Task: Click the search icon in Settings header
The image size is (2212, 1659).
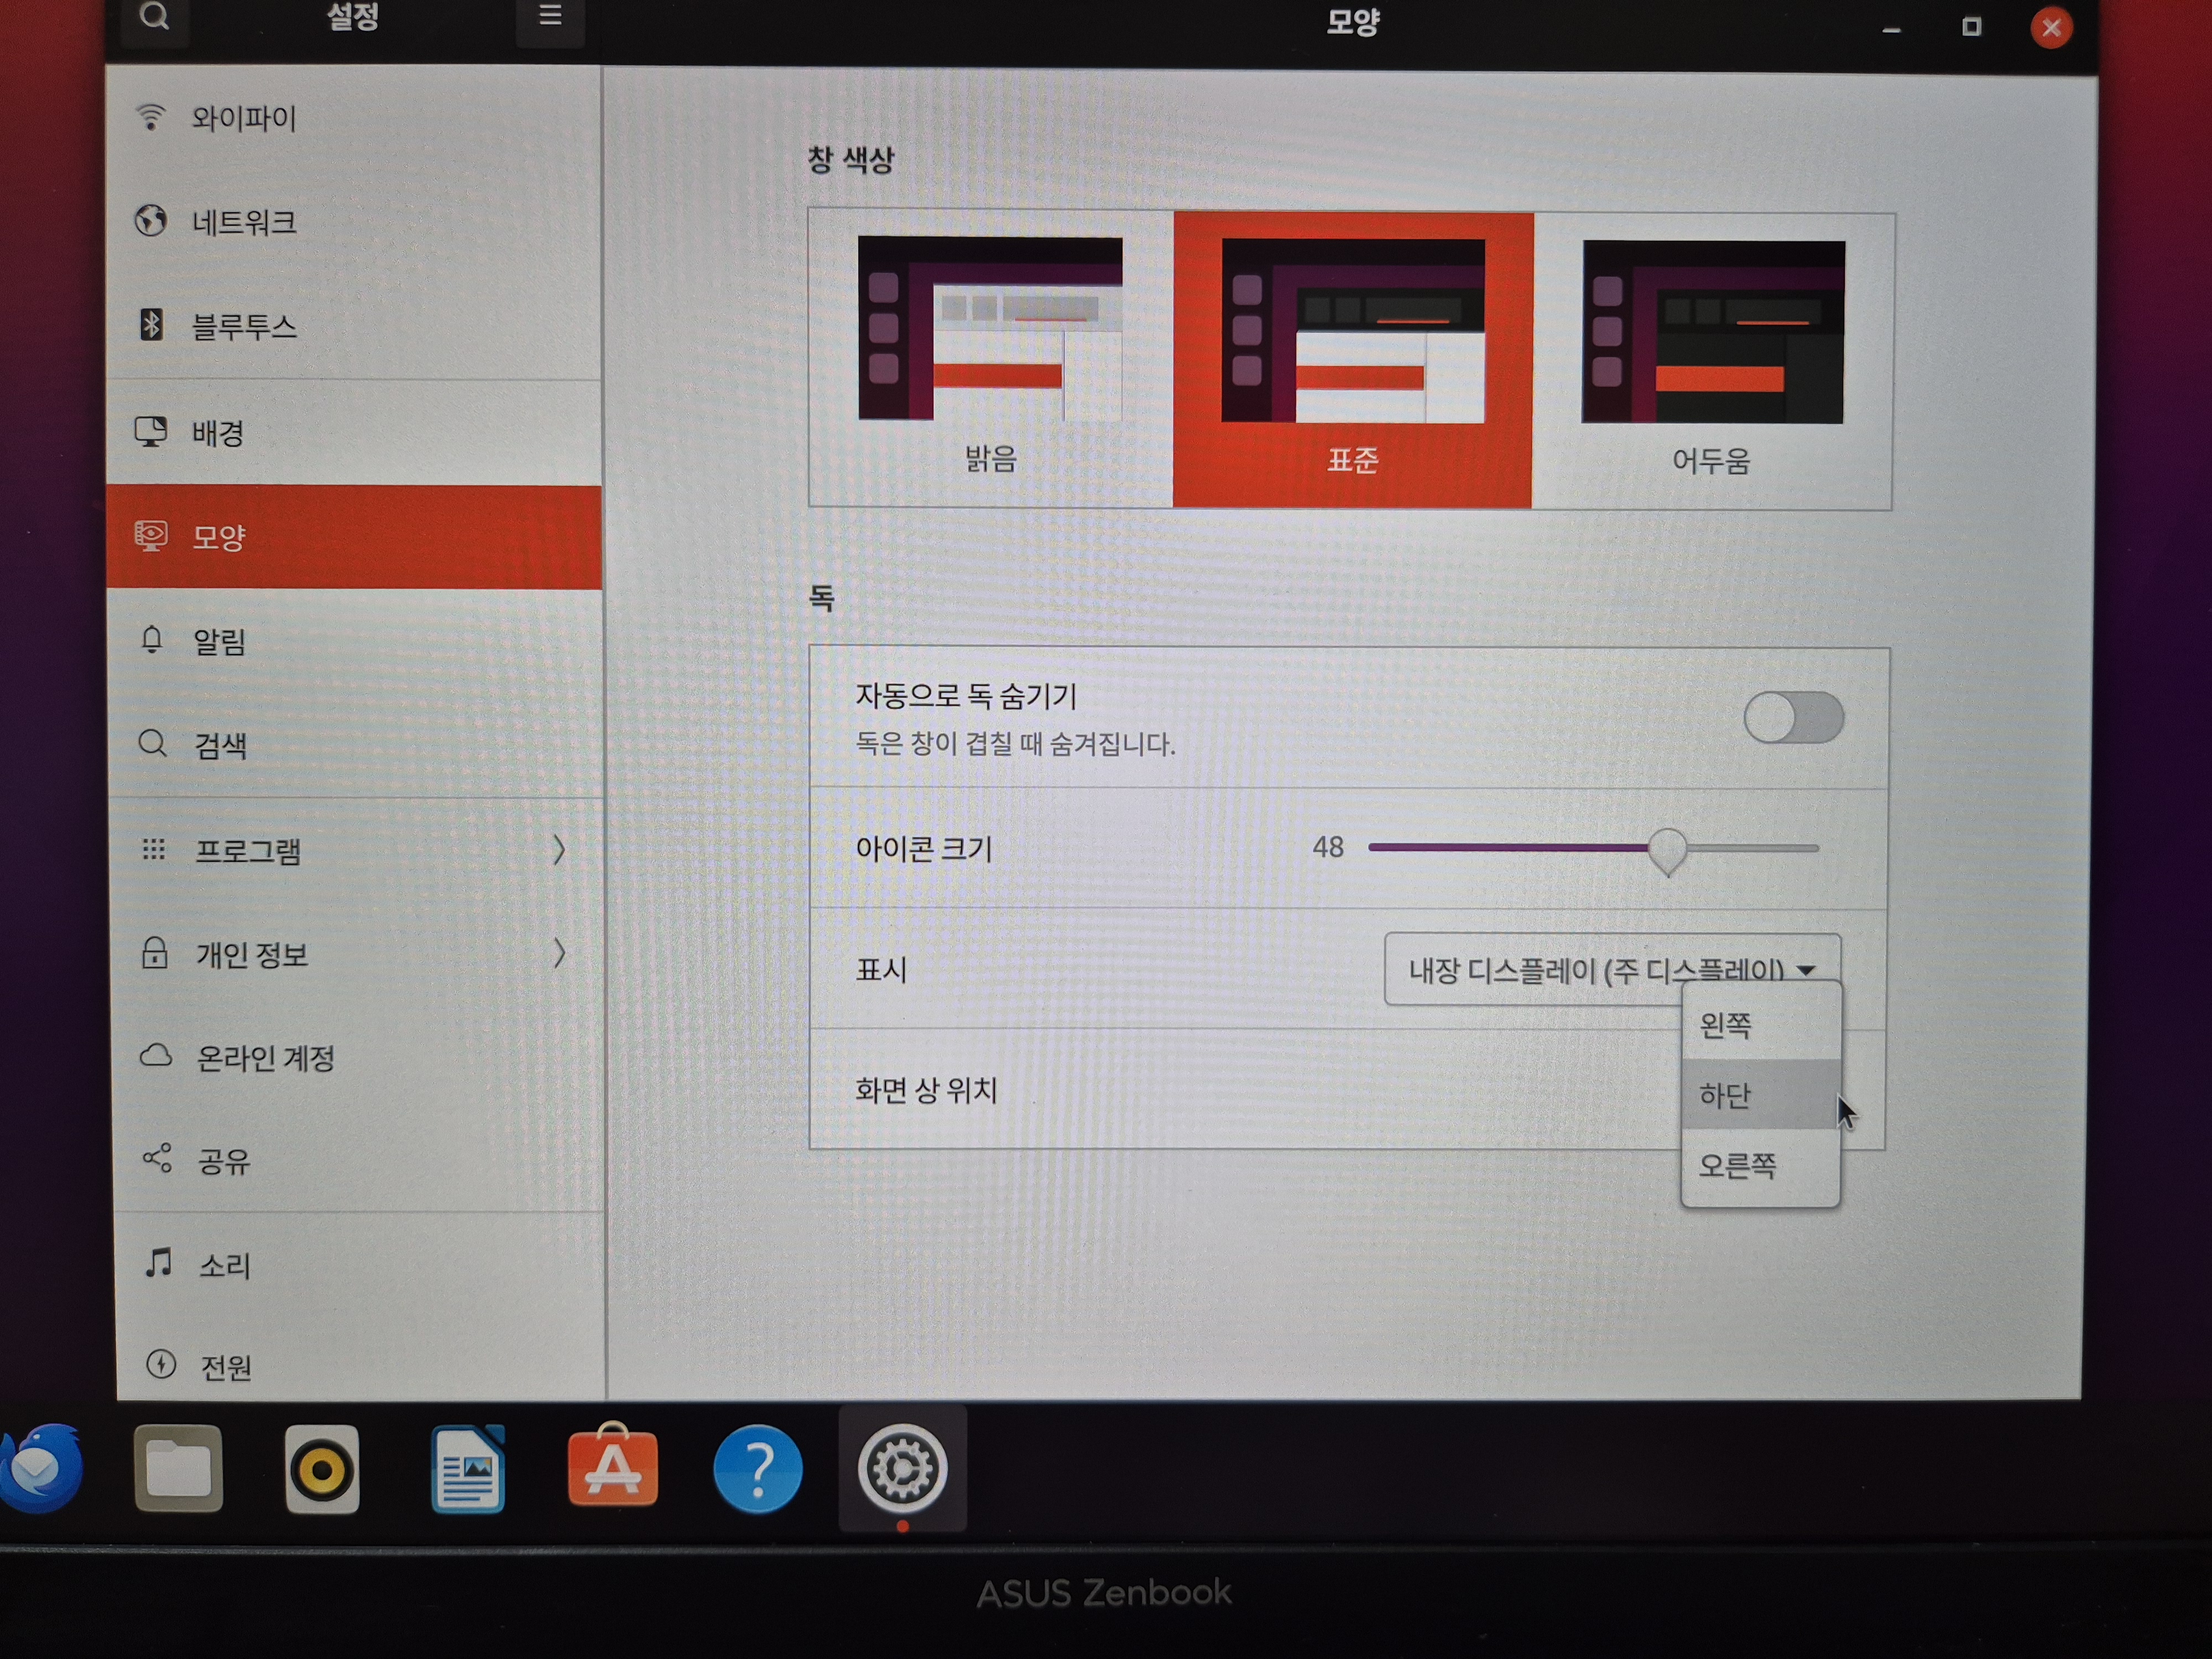Action: [154, 17]
